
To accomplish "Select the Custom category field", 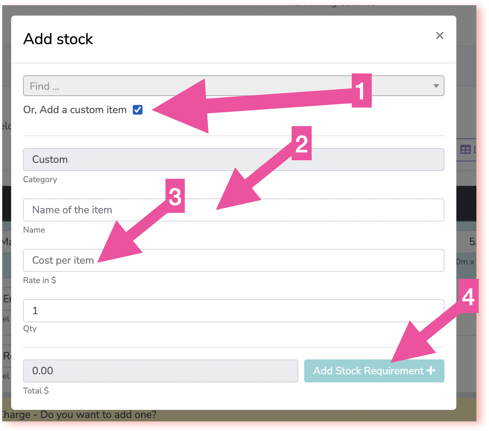I will coord(233,159).
